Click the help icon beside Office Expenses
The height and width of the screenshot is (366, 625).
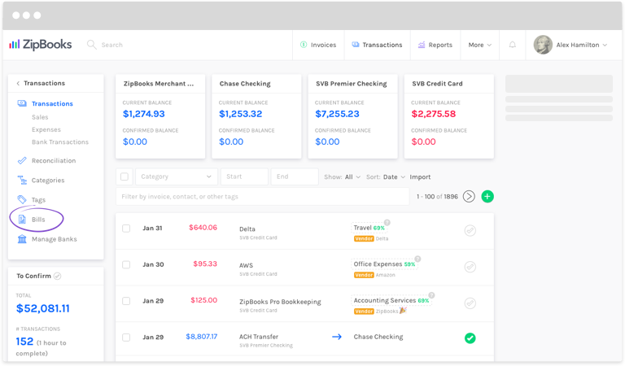[417, 259]
